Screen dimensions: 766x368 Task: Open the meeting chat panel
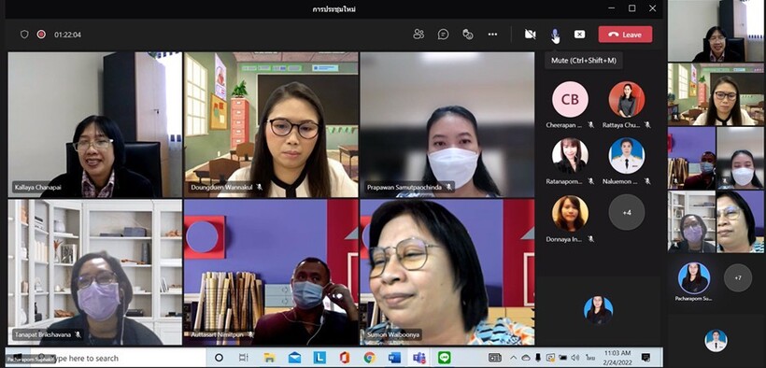point(443,35)
